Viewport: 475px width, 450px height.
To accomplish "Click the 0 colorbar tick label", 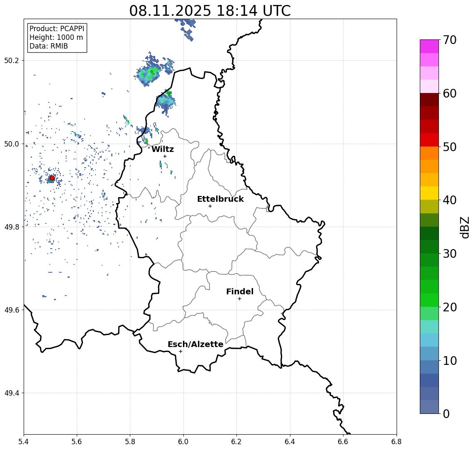I will click(446, 413).
